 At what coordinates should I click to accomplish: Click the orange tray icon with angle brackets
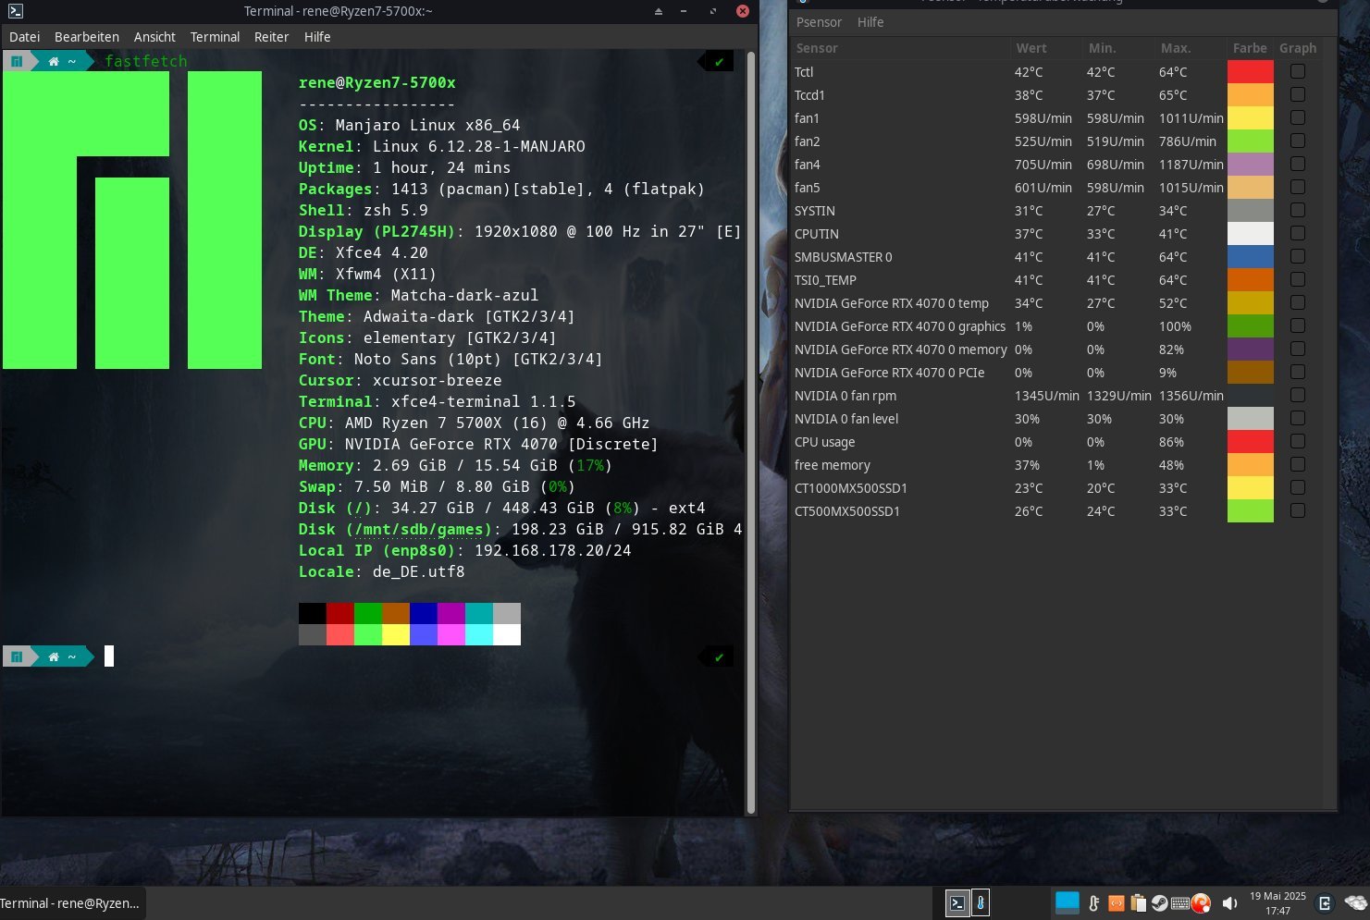[1117, 903]
